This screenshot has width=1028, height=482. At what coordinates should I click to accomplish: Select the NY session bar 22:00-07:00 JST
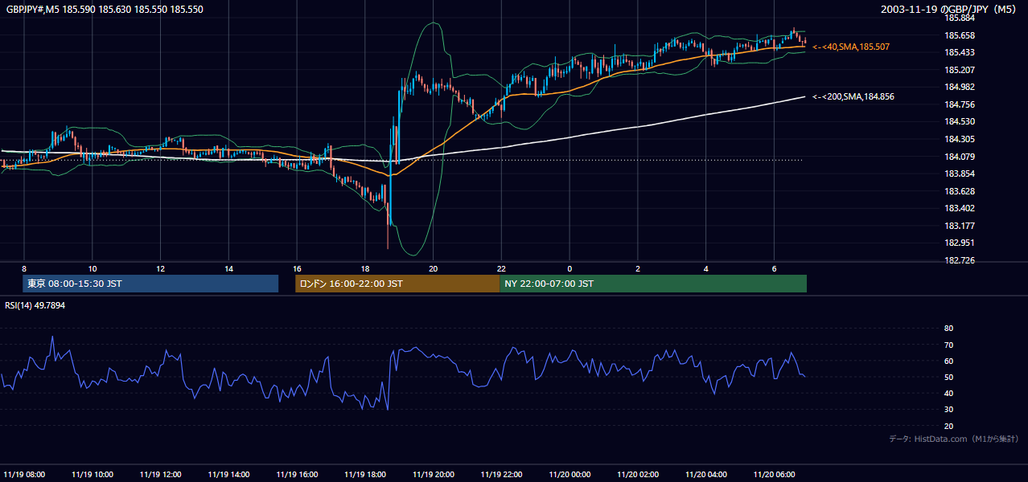pyautogui.click(x=653, y=284)
